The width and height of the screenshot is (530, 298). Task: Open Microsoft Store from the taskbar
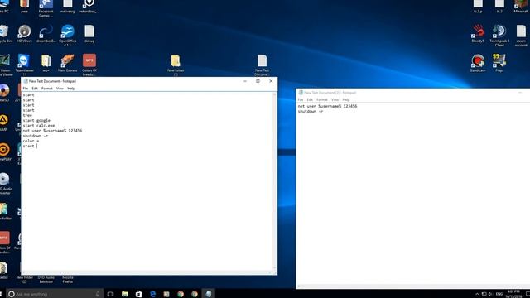(x=138, y=294)
